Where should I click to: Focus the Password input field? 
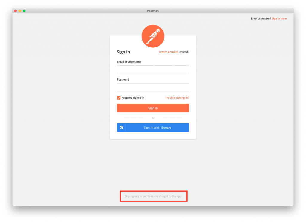point(153,87)
